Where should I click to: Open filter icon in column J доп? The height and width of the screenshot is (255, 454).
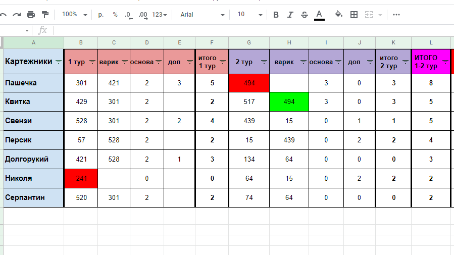pos(370,62)
